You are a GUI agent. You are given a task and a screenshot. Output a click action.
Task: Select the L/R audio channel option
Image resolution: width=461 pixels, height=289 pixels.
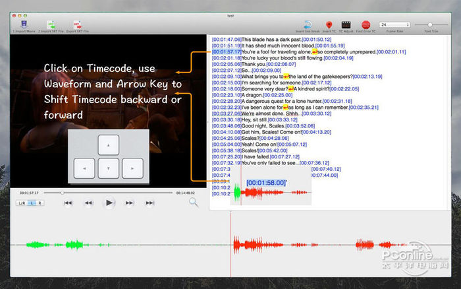click(x=22, y=203)
